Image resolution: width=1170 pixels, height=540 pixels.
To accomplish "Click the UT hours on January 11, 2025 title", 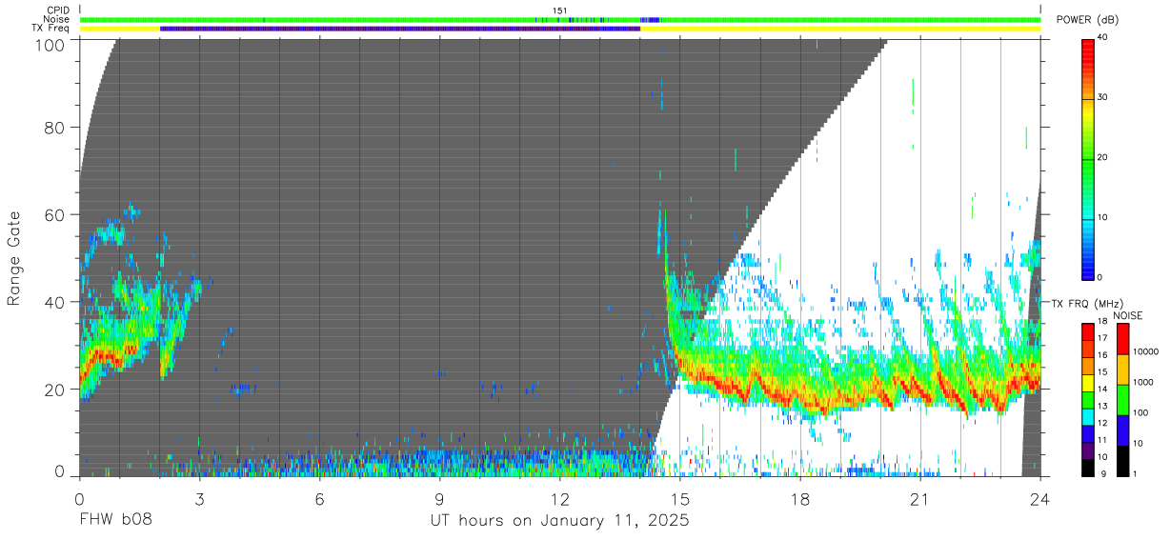I will [559, 521].
